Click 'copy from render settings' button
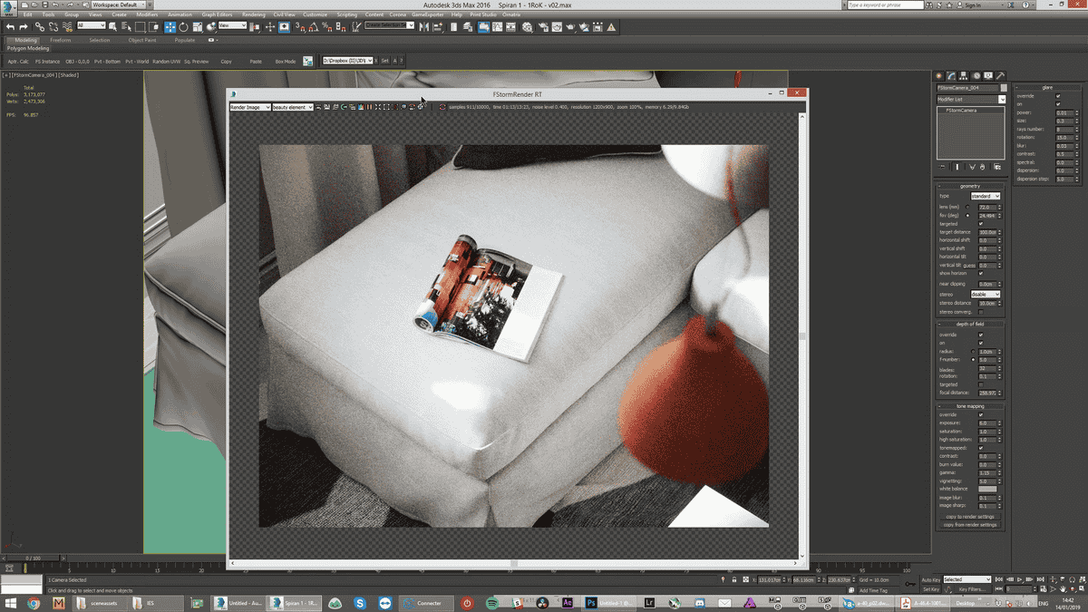1088x612 pixels. pos(970,524)
